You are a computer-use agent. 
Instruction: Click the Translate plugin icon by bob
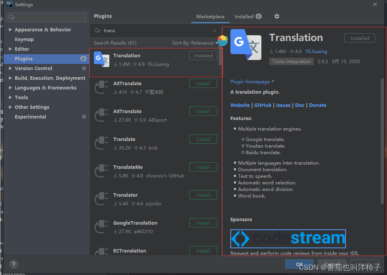(102, 143)
